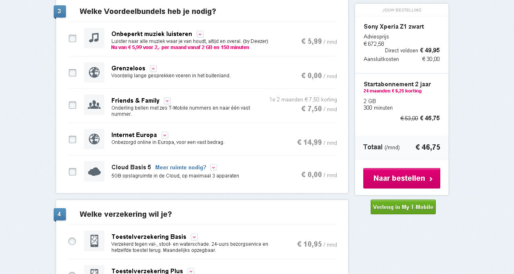This screenshot has height=274, width=514.
Task: Expand details for Onbeperkt muziek luisteren
Action: pyautogui.click(x=200, y=34)
